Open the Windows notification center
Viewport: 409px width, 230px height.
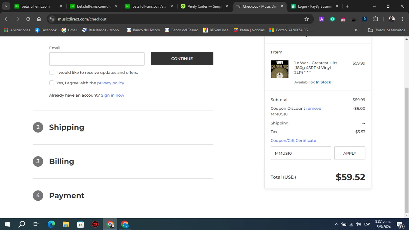point(400,225)
